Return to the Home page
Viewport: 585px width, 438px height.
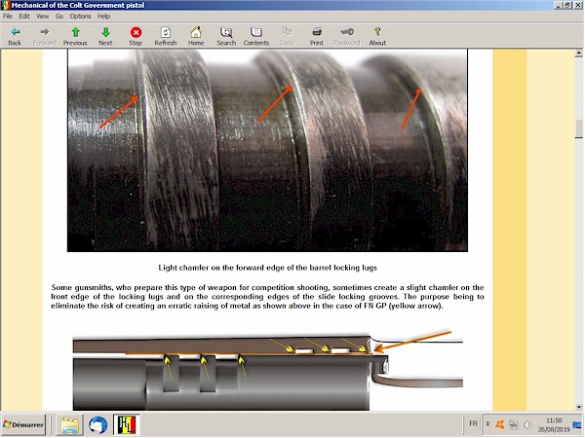(x=196, y=36)
